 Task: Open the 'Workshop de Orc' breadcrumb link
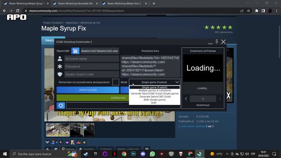(90, 23)
